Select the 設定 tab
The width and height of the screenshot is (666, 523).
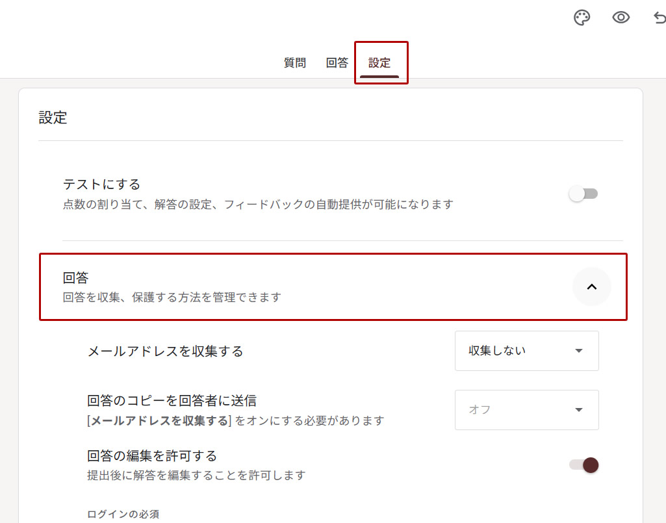pyautogui.click(x=380, y=63)
